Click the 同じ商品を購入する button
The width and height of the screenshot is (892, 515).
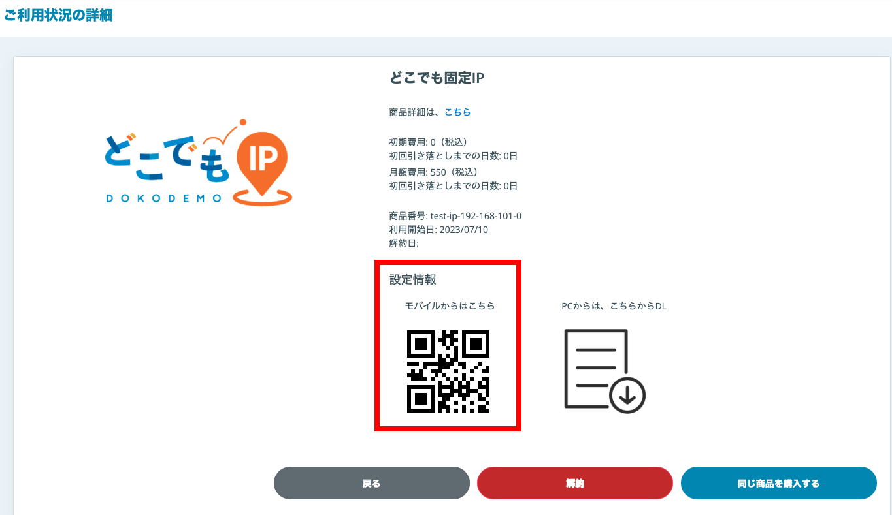pyautogui.click(x=778, y=484)
